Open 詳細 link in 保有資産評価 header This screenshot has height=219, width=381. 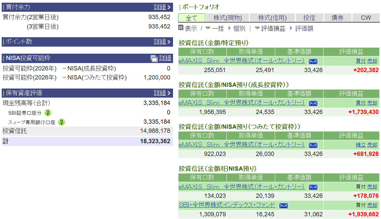pos(163,93)
